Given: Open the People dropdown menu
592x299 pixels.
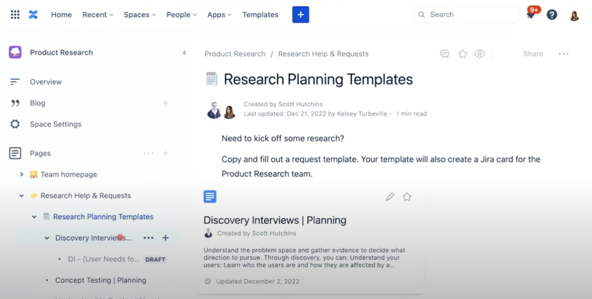Looking at the screenshot, I should 181,15.
